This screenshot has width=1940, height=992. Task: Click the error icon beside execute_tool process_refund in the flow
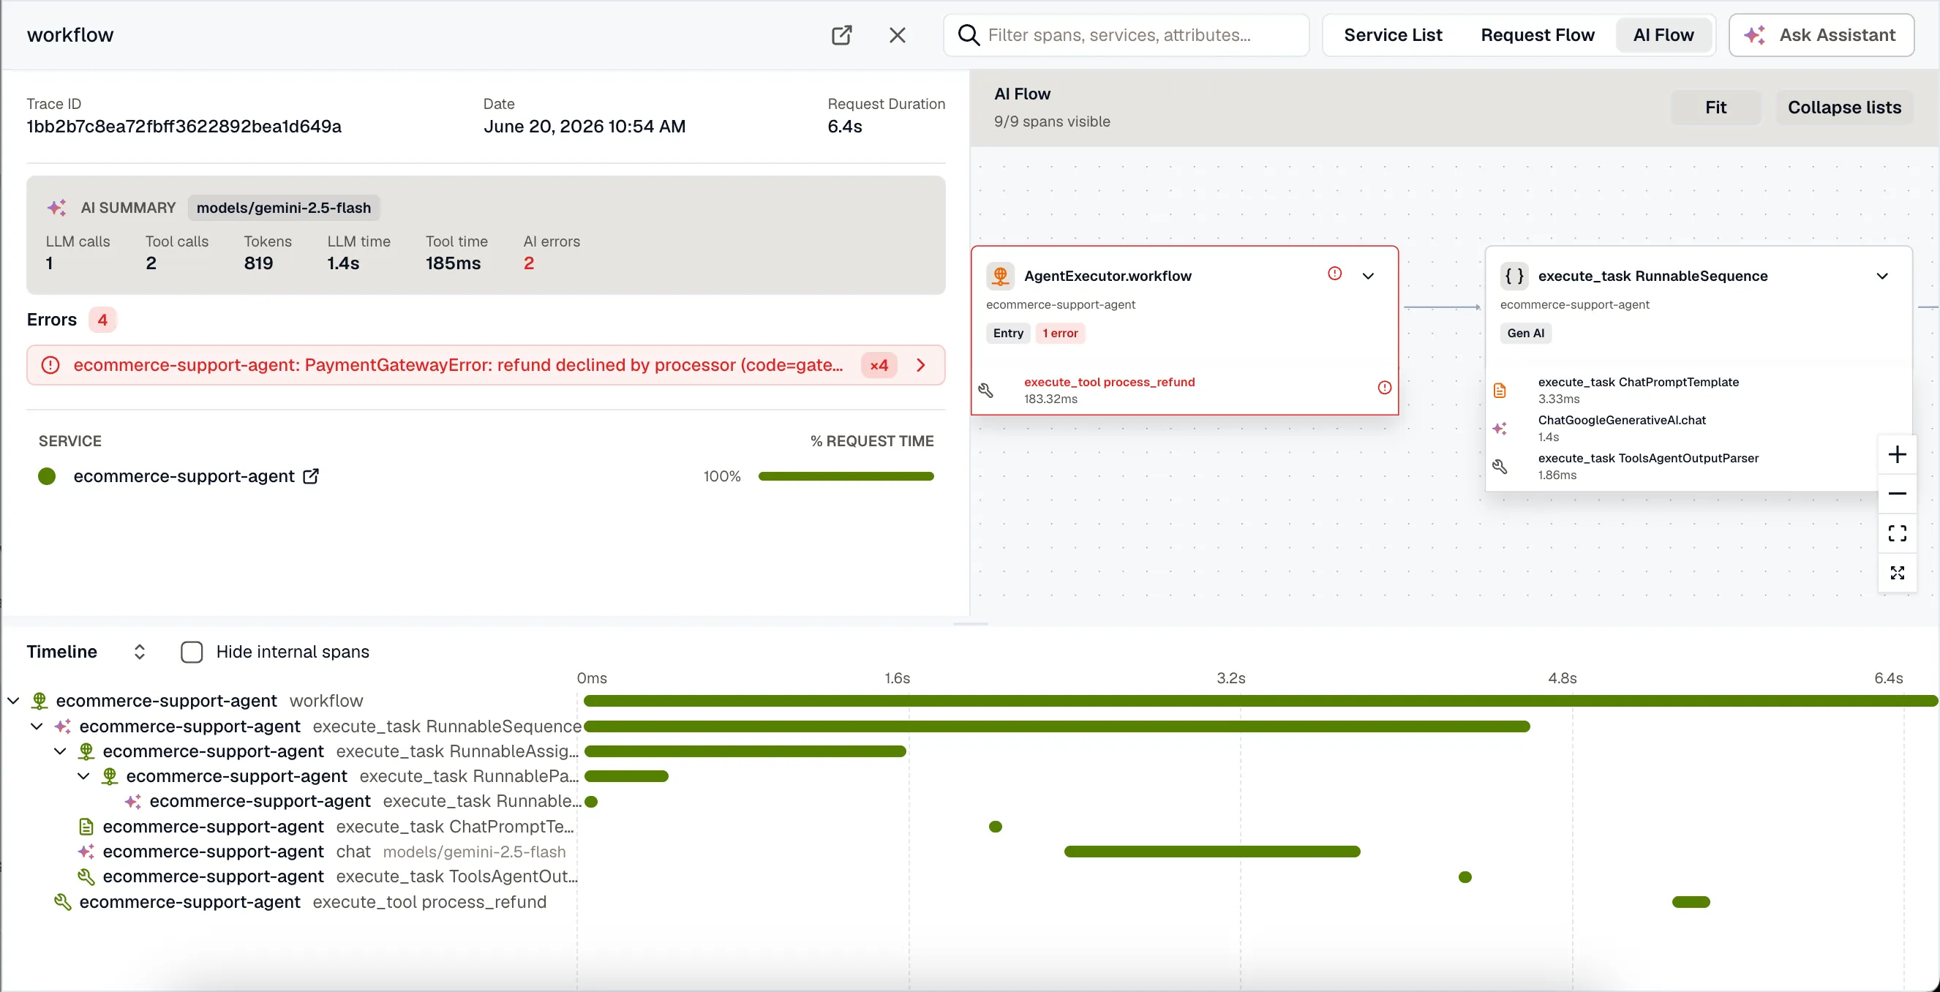point(1384,387)
